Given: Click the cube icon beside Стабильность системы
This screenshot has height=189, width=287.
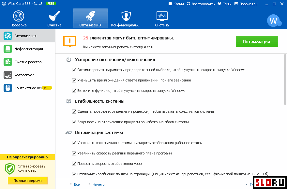Looking at the screenshot, I should coord(69,101).
